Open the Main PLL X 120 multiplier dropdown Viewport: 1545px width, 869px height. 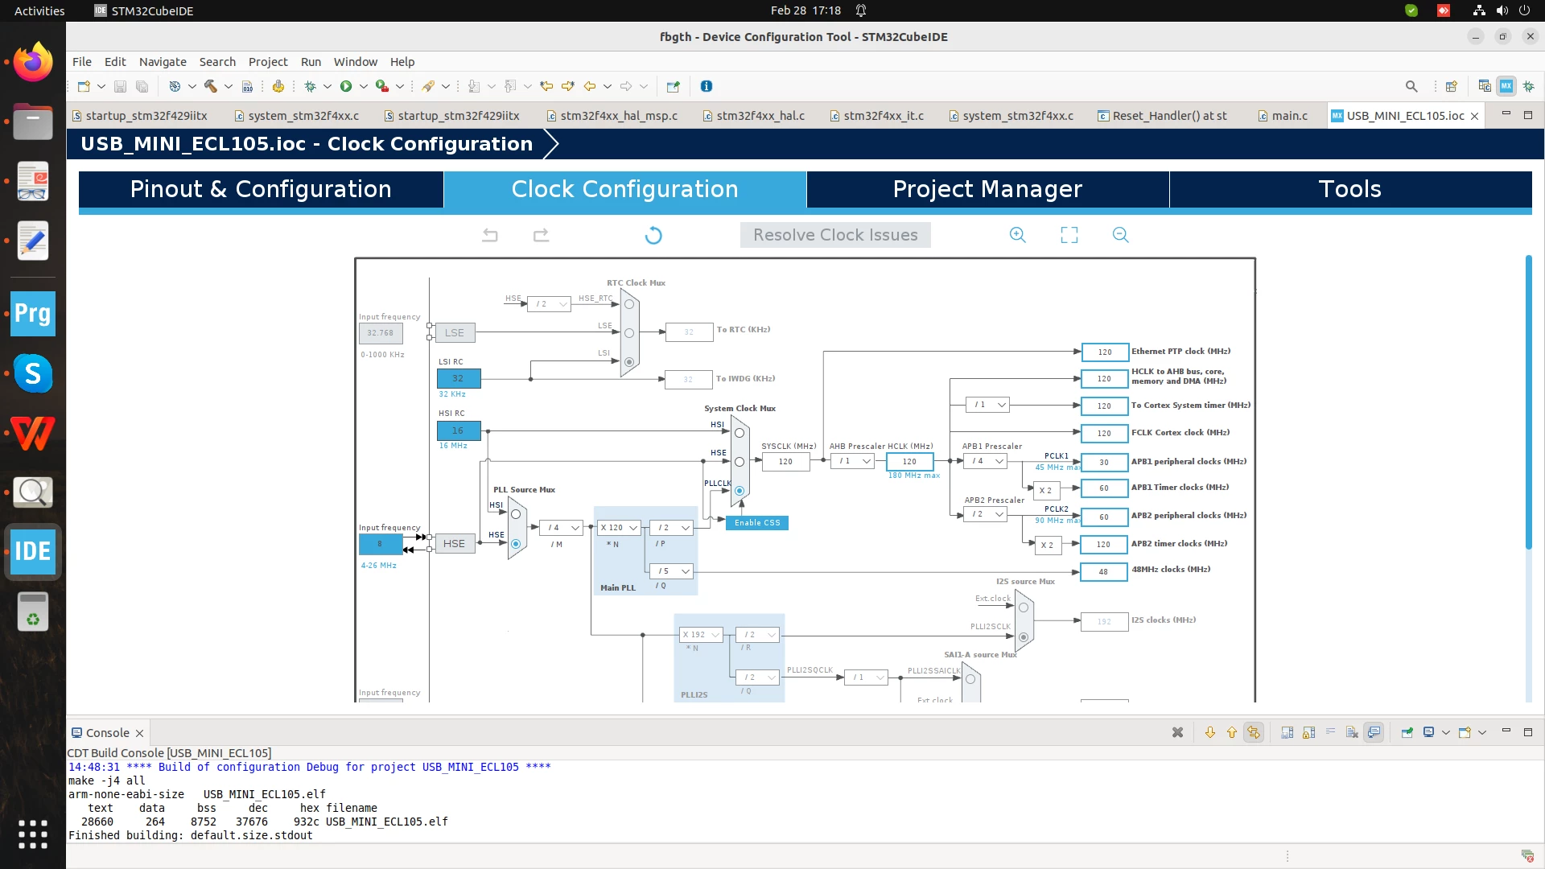[x=618, y=528]
